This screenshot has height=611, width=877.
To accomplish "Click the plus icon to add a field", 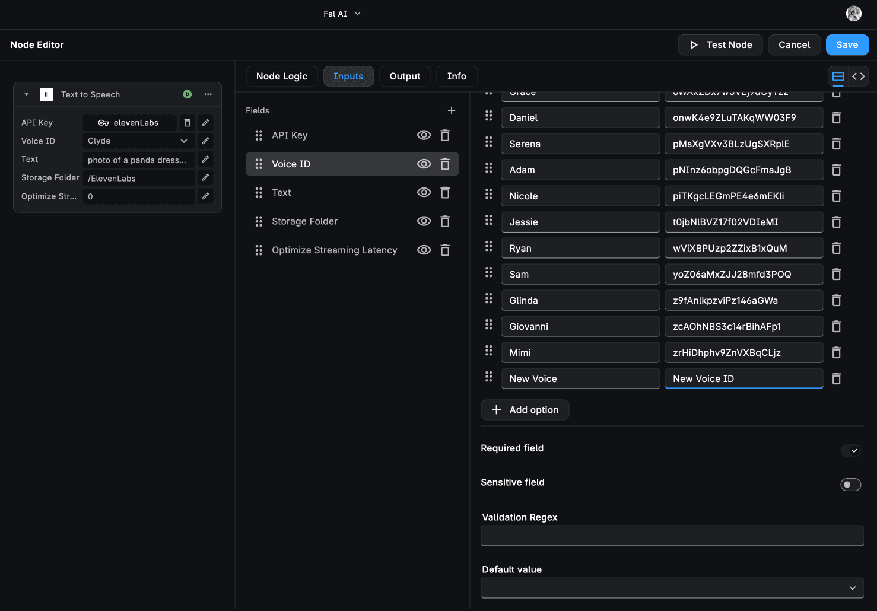I will 452,110.
